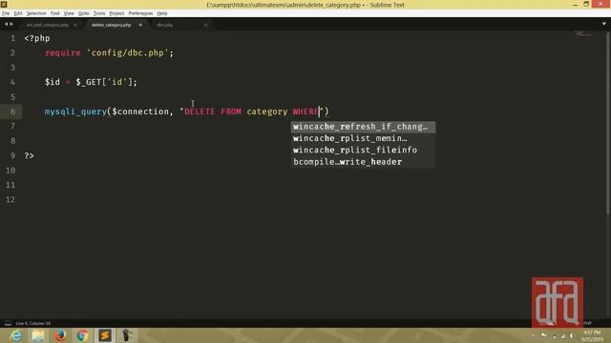Click line number 12 in the gutter
Screen dimensions: 611x343
(11, 199)
